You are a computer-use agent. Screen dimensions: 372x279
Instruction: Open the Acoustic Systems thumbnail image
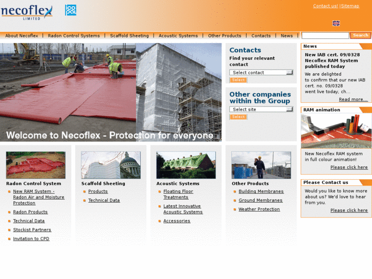click(x=186, y=165)
